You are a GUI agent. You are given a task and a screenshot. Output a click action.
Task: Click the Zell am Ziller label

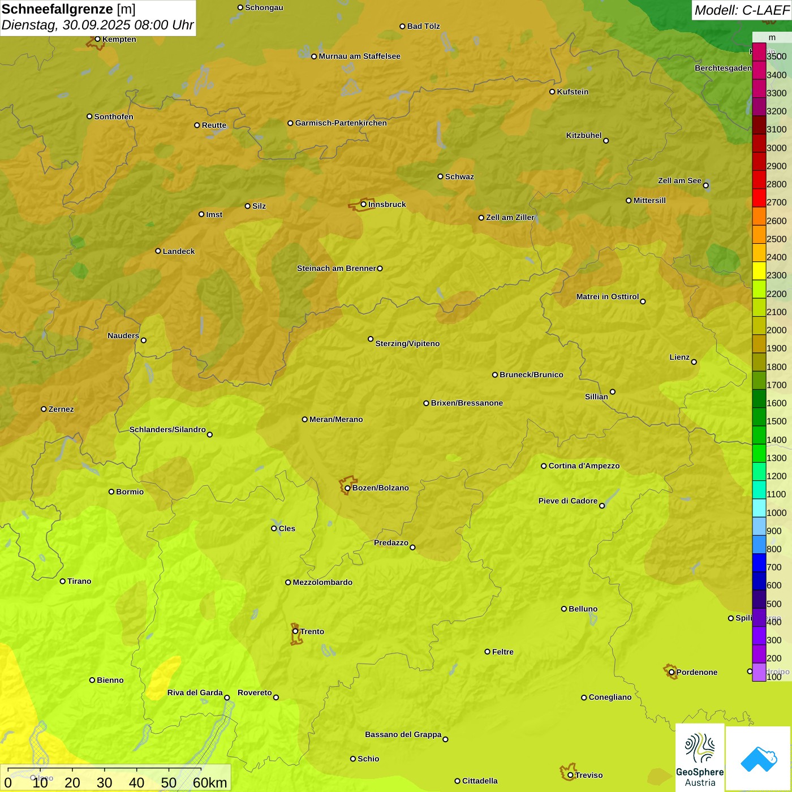pos(510,217)
